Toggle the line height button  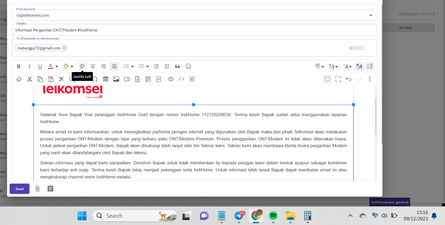370,66
